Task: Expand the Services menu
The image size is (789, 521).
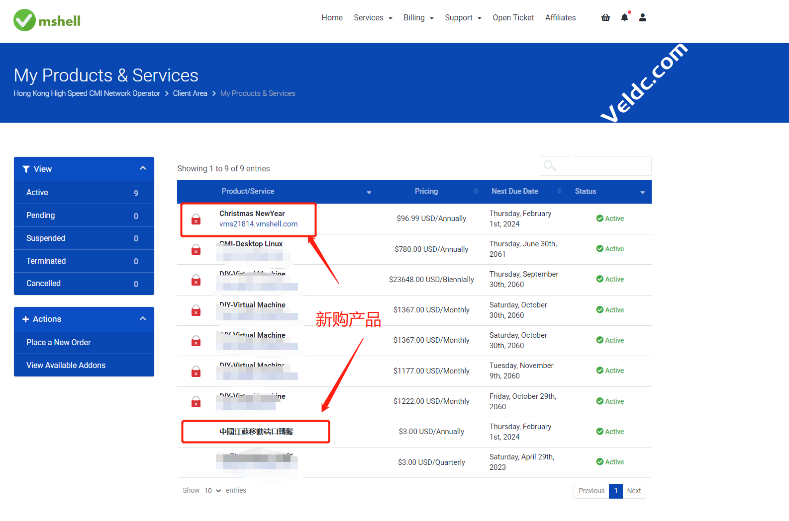Action: pyautogui.click(x=373, y=18)
